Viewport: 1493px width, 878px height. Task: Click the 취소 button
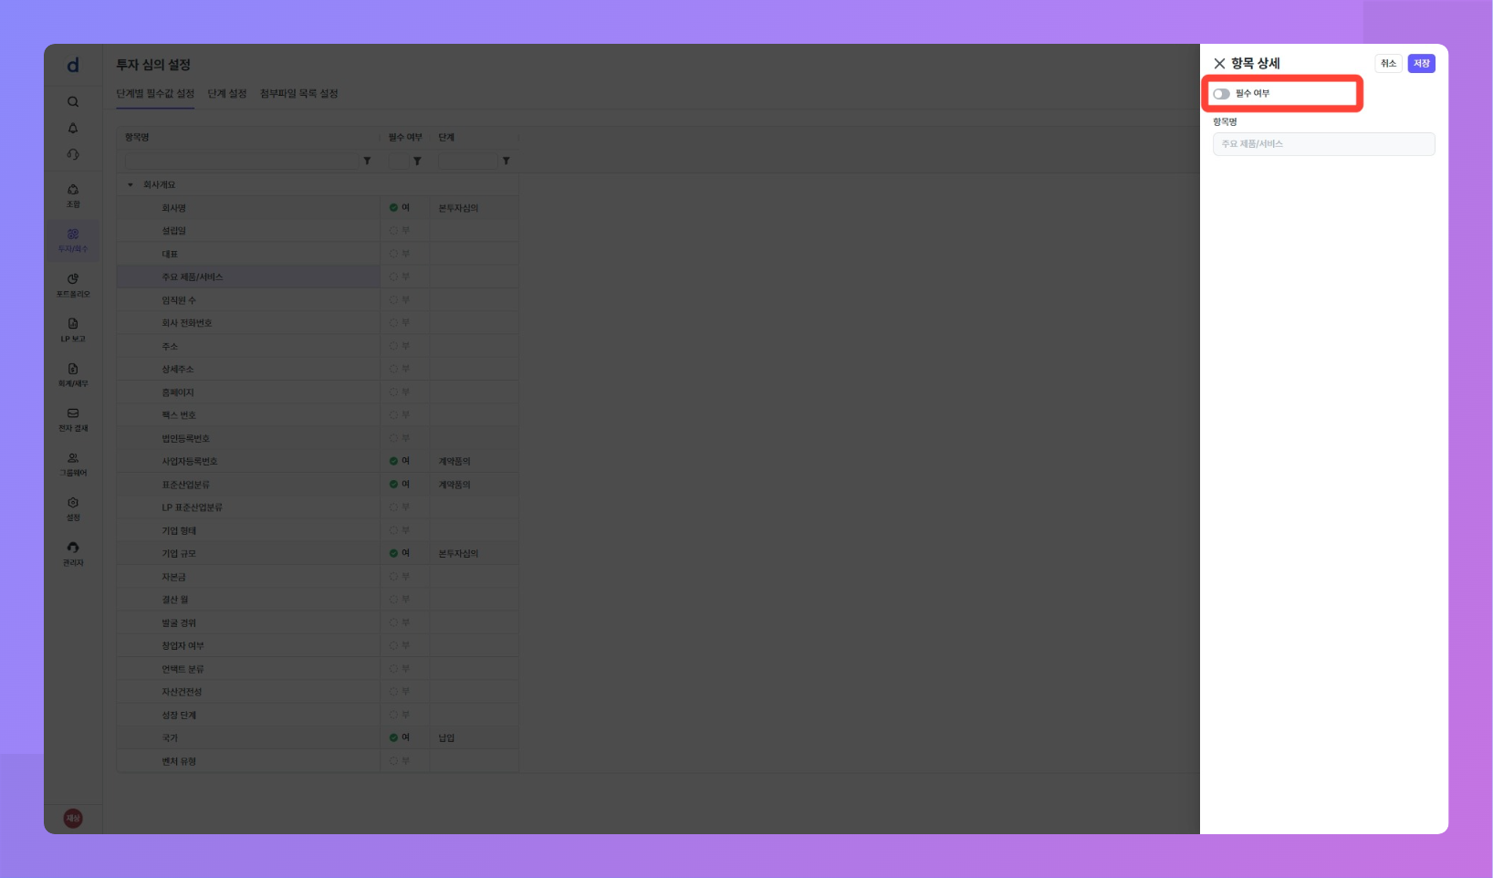click(1388, 63)
